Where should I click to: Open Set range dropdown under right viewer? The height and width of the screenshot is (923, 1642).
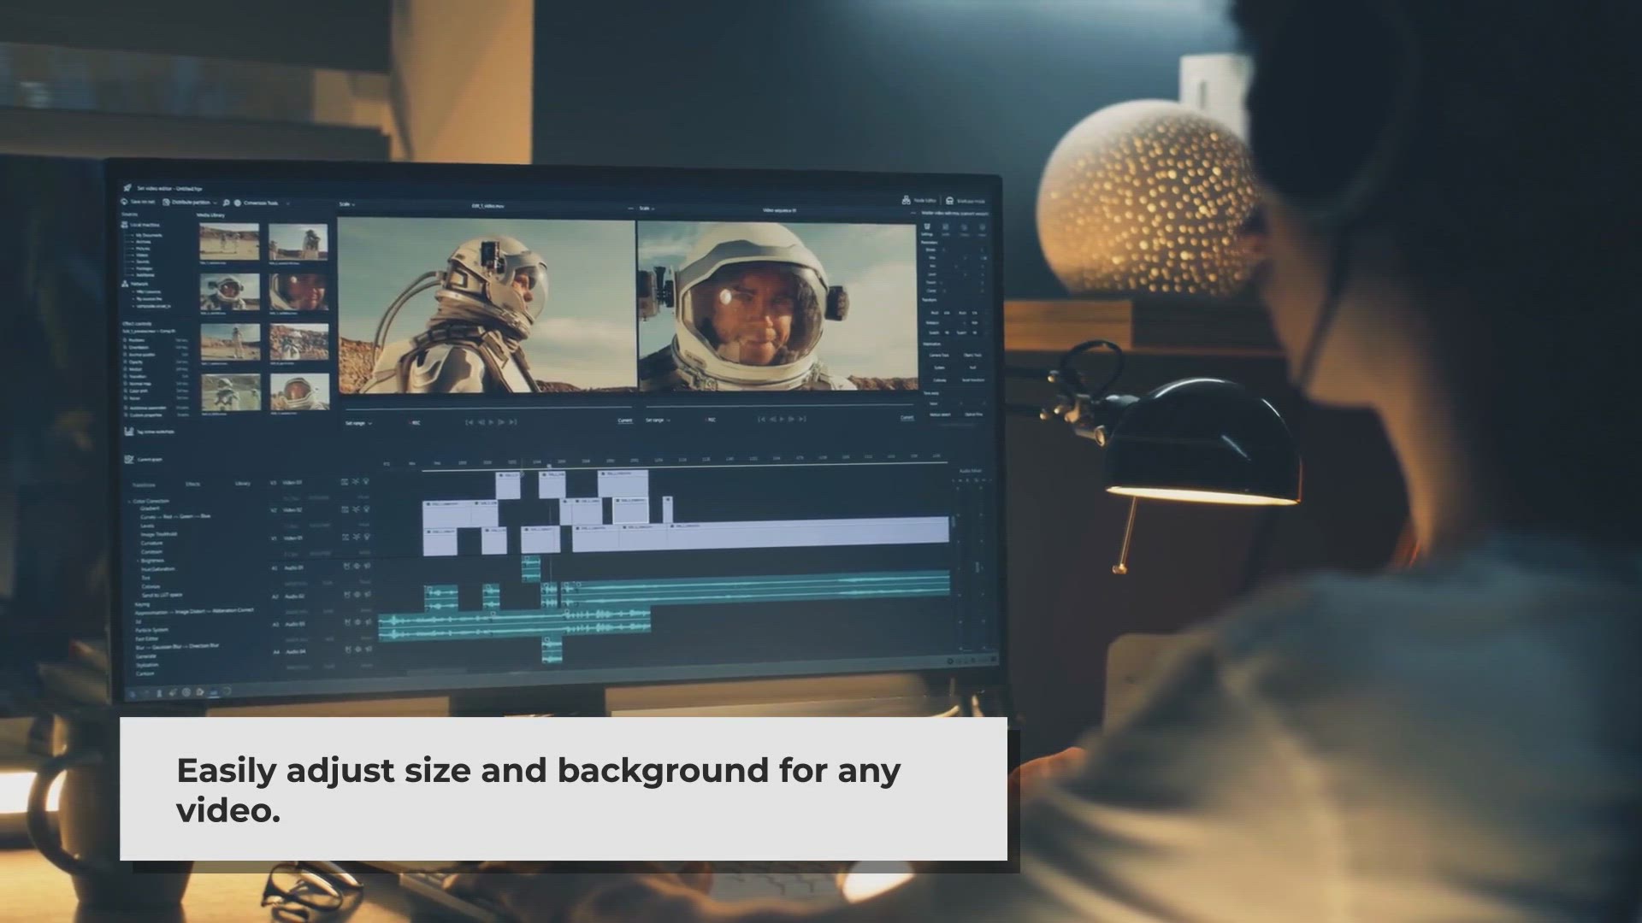(657, 420)
